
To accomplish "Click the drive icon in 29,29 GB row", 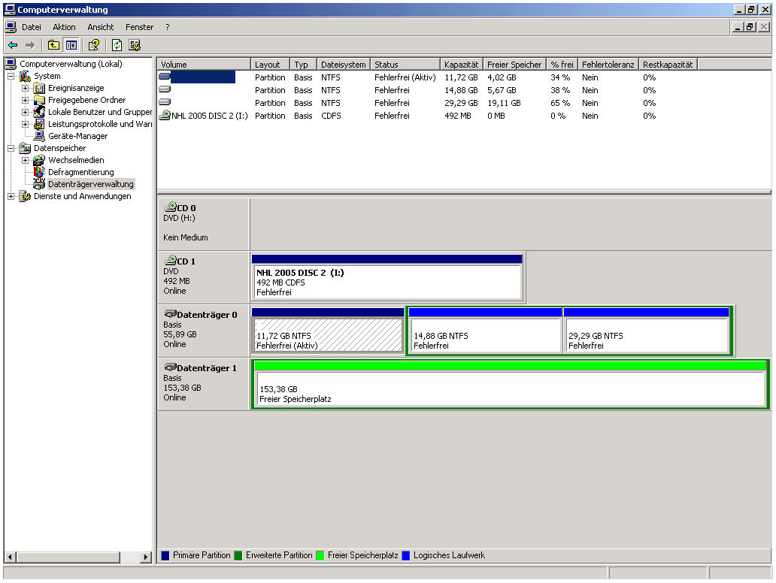I will click(165, 102).
